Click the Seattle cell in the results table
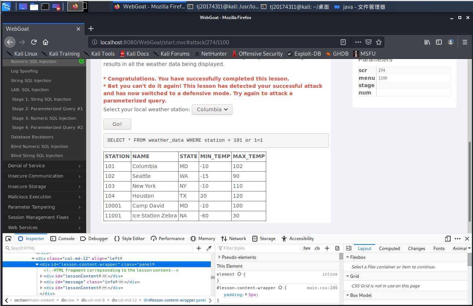Viewport: 473px width, 306px height. pyautogui.click(x=155, y=176)
